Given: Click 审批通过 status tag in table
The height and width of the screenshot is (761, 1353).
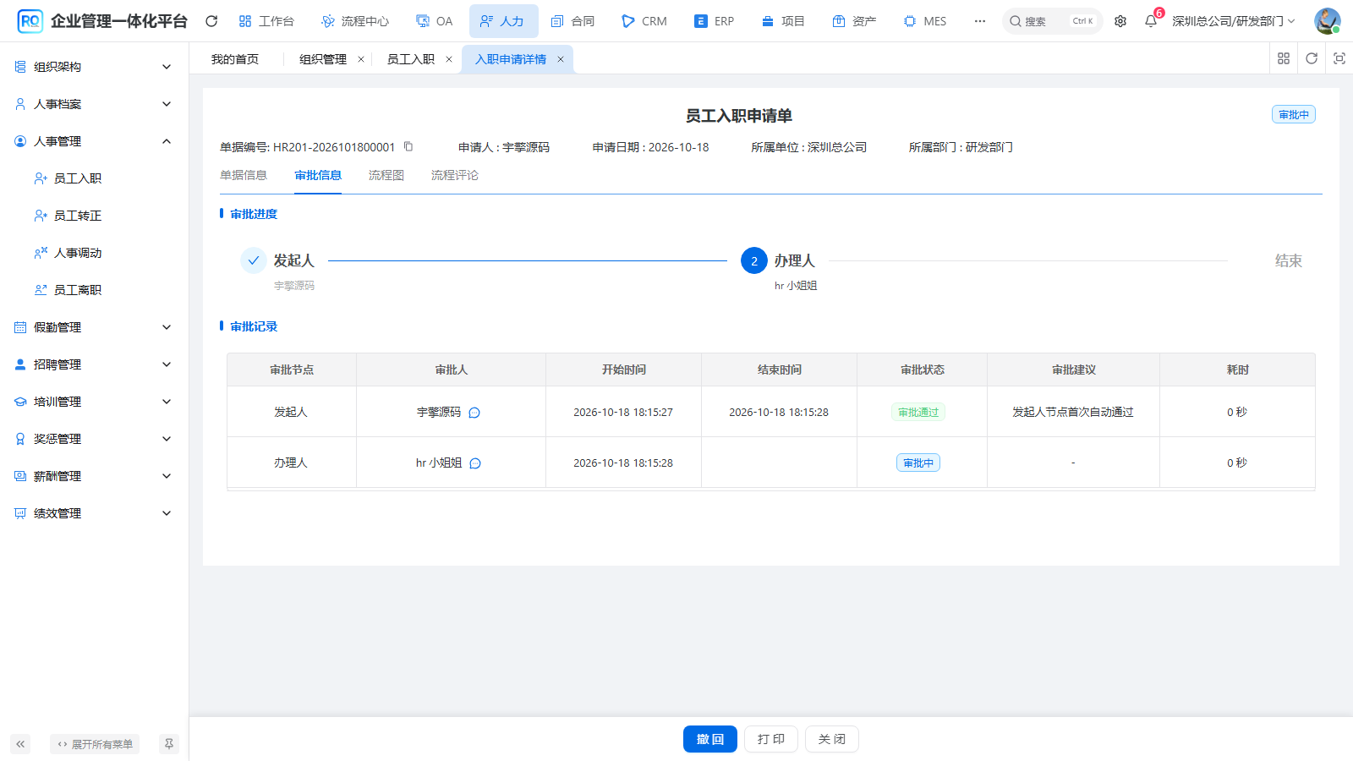Looking at the screenshot, I should click(x=918, y=412).
